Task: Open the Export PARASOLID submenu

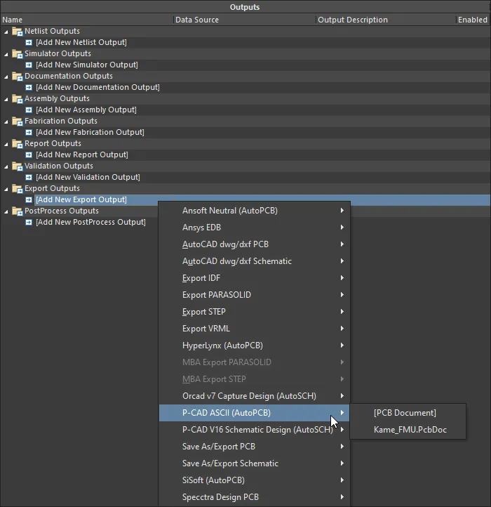Action: pyautogui.click(x=254, y=294)
